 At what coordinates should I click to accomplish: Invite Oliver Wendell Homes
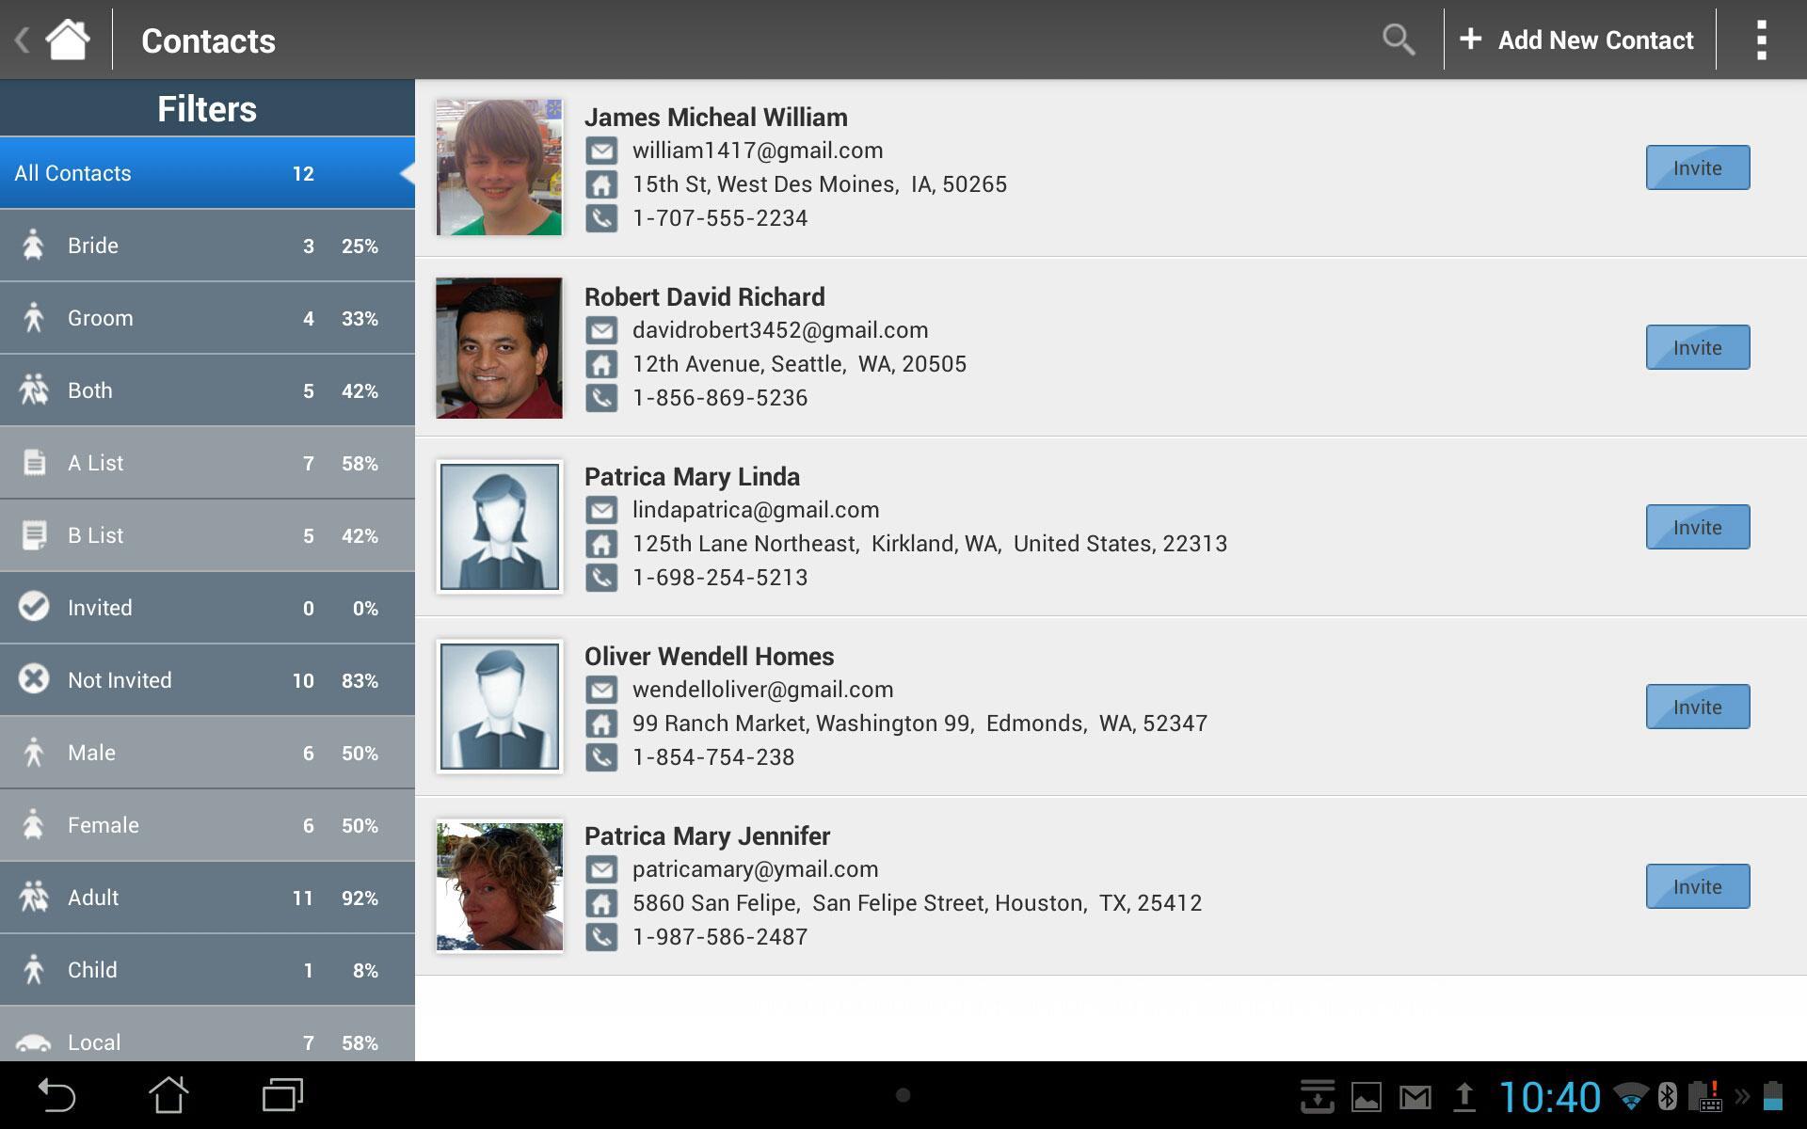(1697, 707)
